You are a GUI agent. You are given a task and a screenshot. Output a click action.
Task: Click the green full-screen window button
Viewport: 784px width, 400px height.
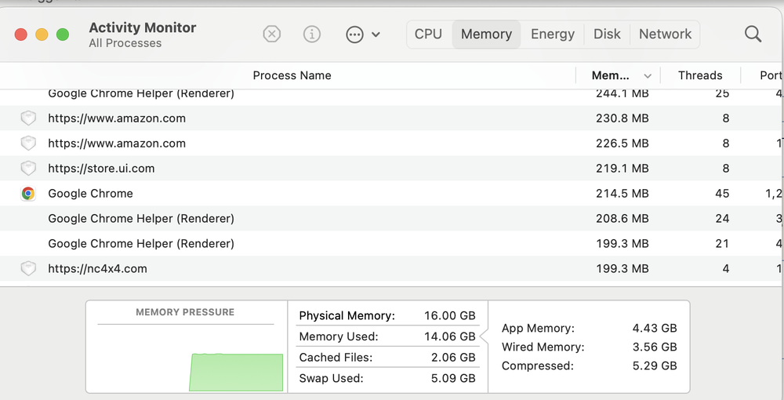pos(63,35)
